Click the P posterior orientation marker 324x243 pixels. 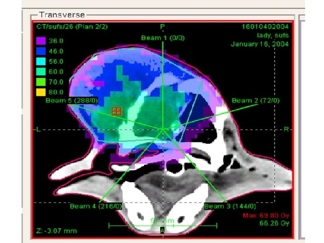162,27
